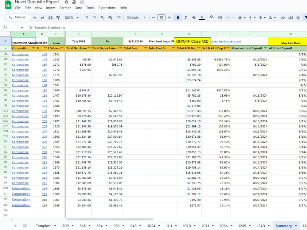The width and height of the screenshot is (307, 230).
Task: Click the Print icon
Action: (x=50, y=17)
